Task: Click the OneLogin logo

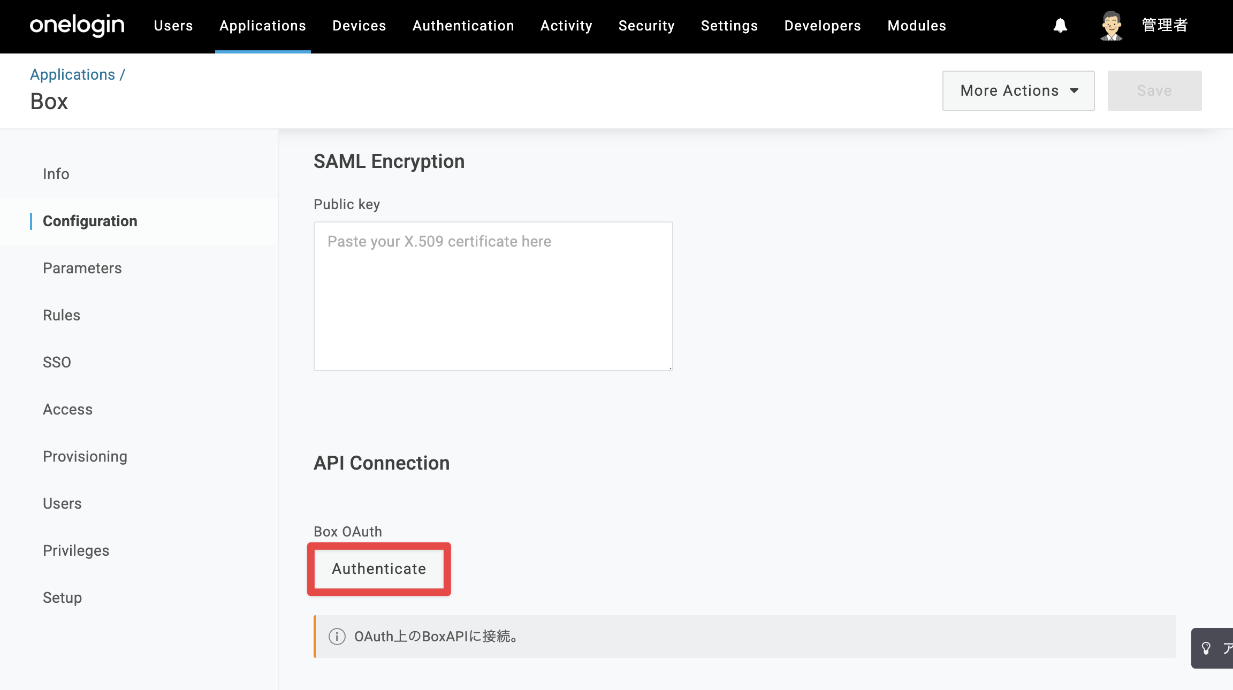Action: click(77, 26)
